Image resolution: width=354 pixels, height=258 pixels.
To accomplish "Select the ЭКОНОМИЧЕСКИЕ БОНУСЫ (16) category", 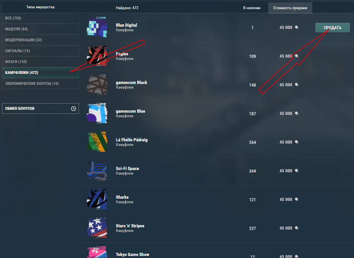I will [40, 84].
